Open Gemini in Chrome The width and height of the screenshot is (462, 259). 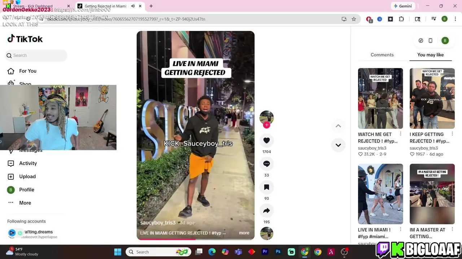(403, 6)
